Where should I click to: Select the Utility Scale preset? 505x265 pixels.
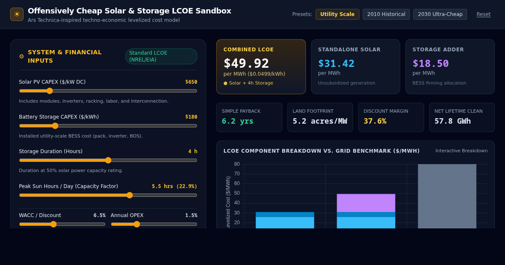pos(338,14)
